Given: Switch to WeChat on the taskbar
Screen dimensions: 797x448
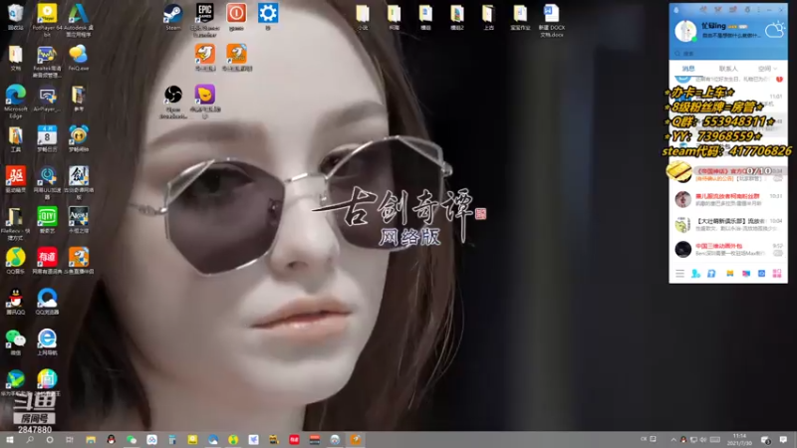Looking at the screenshot, I should pos(132,439).
